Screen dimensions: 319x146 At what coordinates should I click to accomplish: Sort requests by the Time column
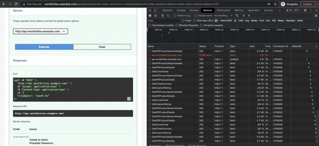click(268, 46)
